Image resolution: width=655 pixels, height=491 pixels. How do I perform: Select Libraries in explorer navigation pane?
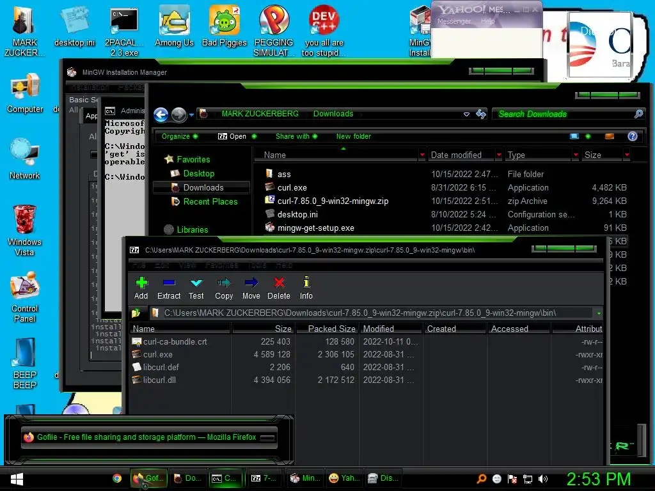186,230
